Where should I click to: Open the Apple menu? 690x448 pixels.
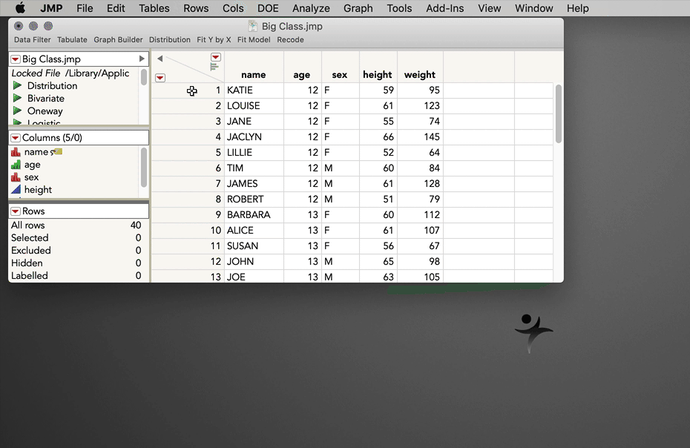pyautogui.click(x=20, y=8)
